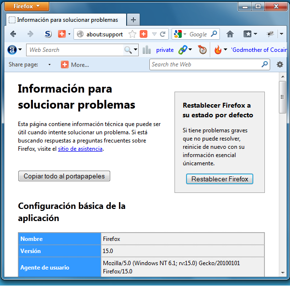290x286 pixels.
Task: Open the Firefox application menu button
Action: pos(27,6)
